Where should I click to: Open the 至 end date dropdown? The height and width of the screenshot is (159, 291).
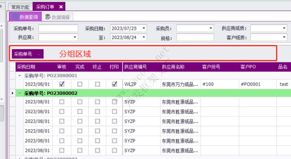[x=144, y=37]
